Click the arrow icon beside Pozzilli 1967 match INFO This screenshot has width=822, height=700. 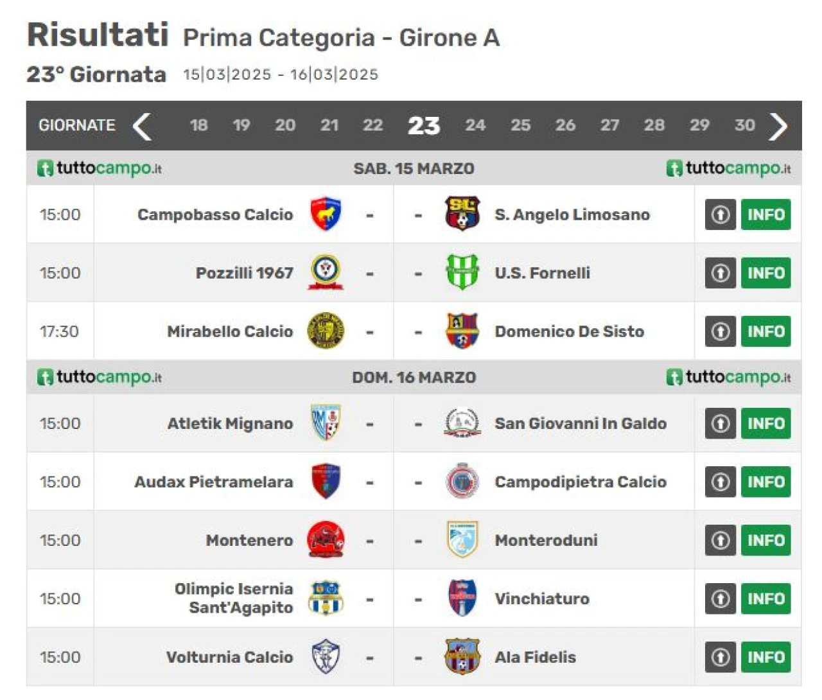pos(721,273)
